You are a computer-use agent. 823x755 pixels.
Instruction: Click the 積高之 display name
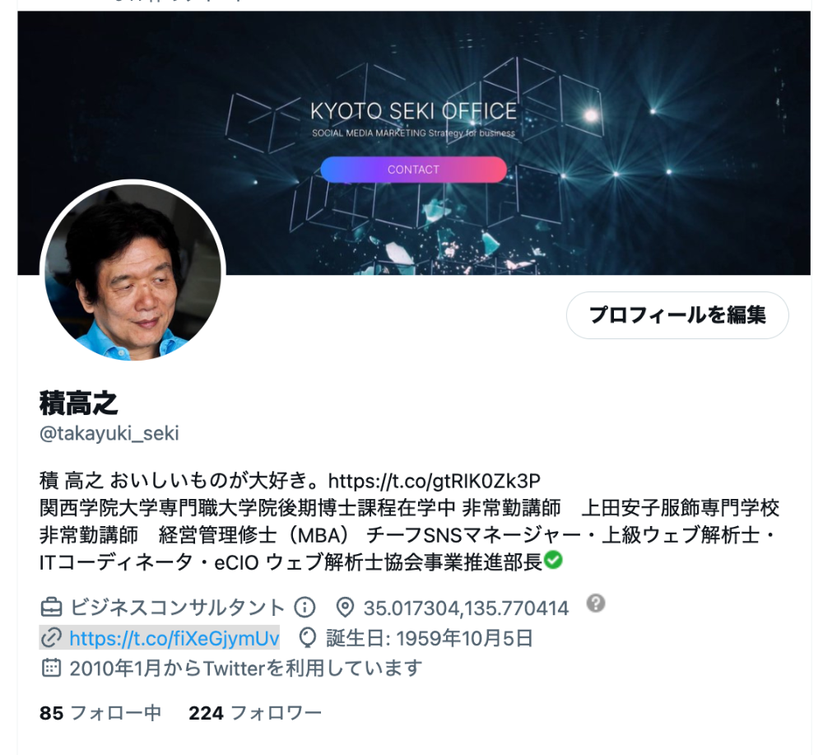point(79,403)
